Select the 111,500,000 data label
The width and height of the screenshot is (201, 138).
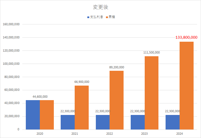[x=152, y=52]
